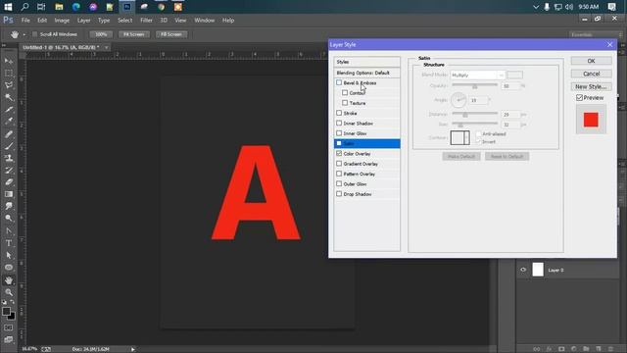Open the Image menu
Image resolution: width=627 pixels, height=353 pixels.
click(62, 20)
